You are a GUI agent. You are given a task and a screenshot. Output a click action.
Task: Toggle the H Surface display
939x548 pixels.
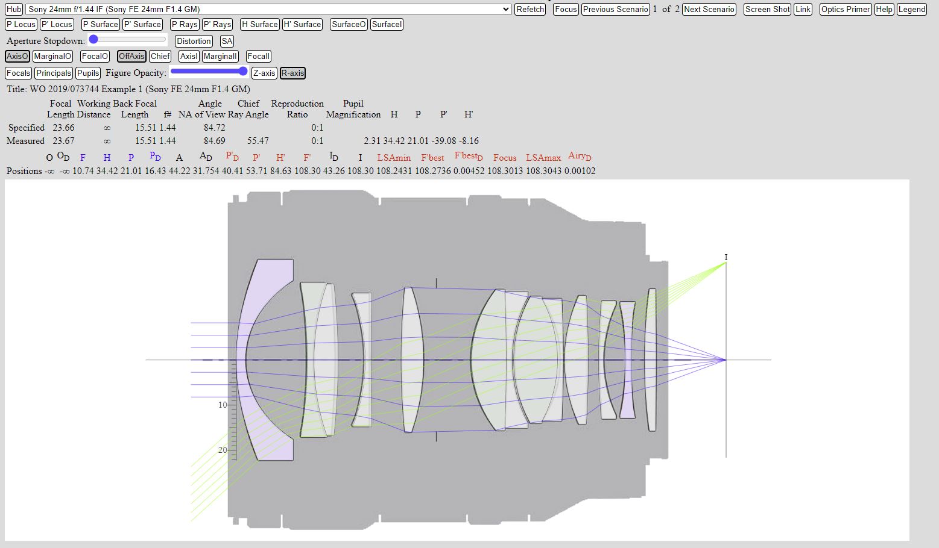pos(259,24)
